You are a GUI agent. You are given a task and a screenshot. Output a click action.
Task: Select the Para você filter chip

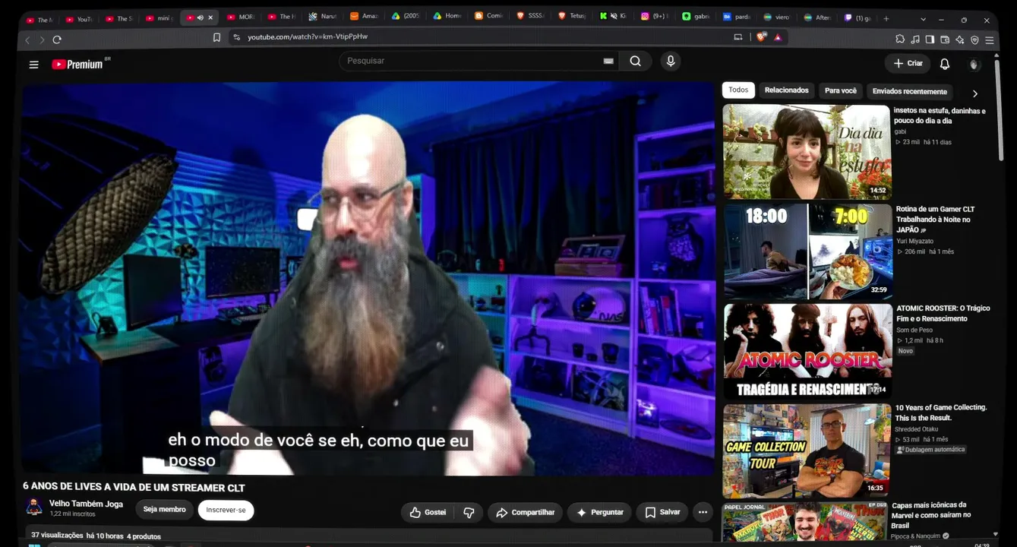841,90
